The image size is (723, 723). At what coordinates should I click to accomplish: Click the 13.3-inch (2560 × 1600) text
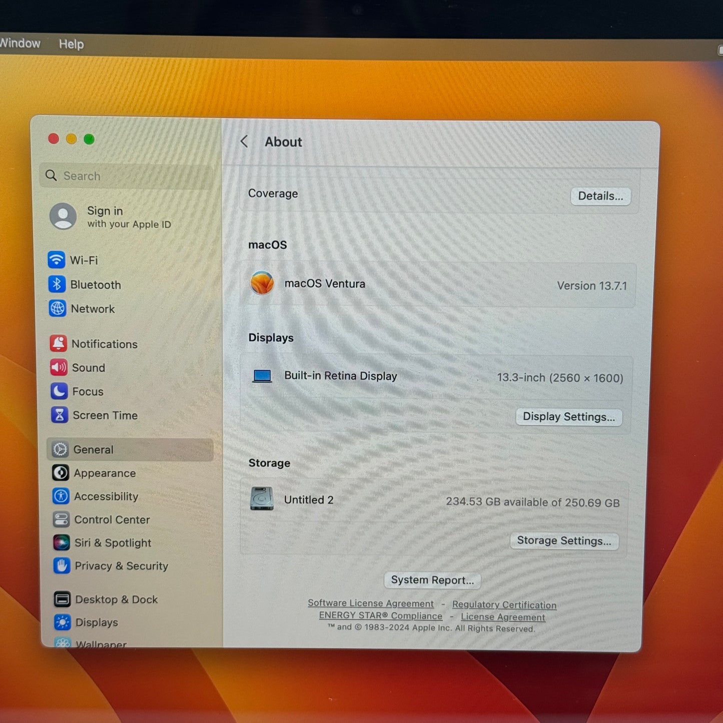(560, 378)
